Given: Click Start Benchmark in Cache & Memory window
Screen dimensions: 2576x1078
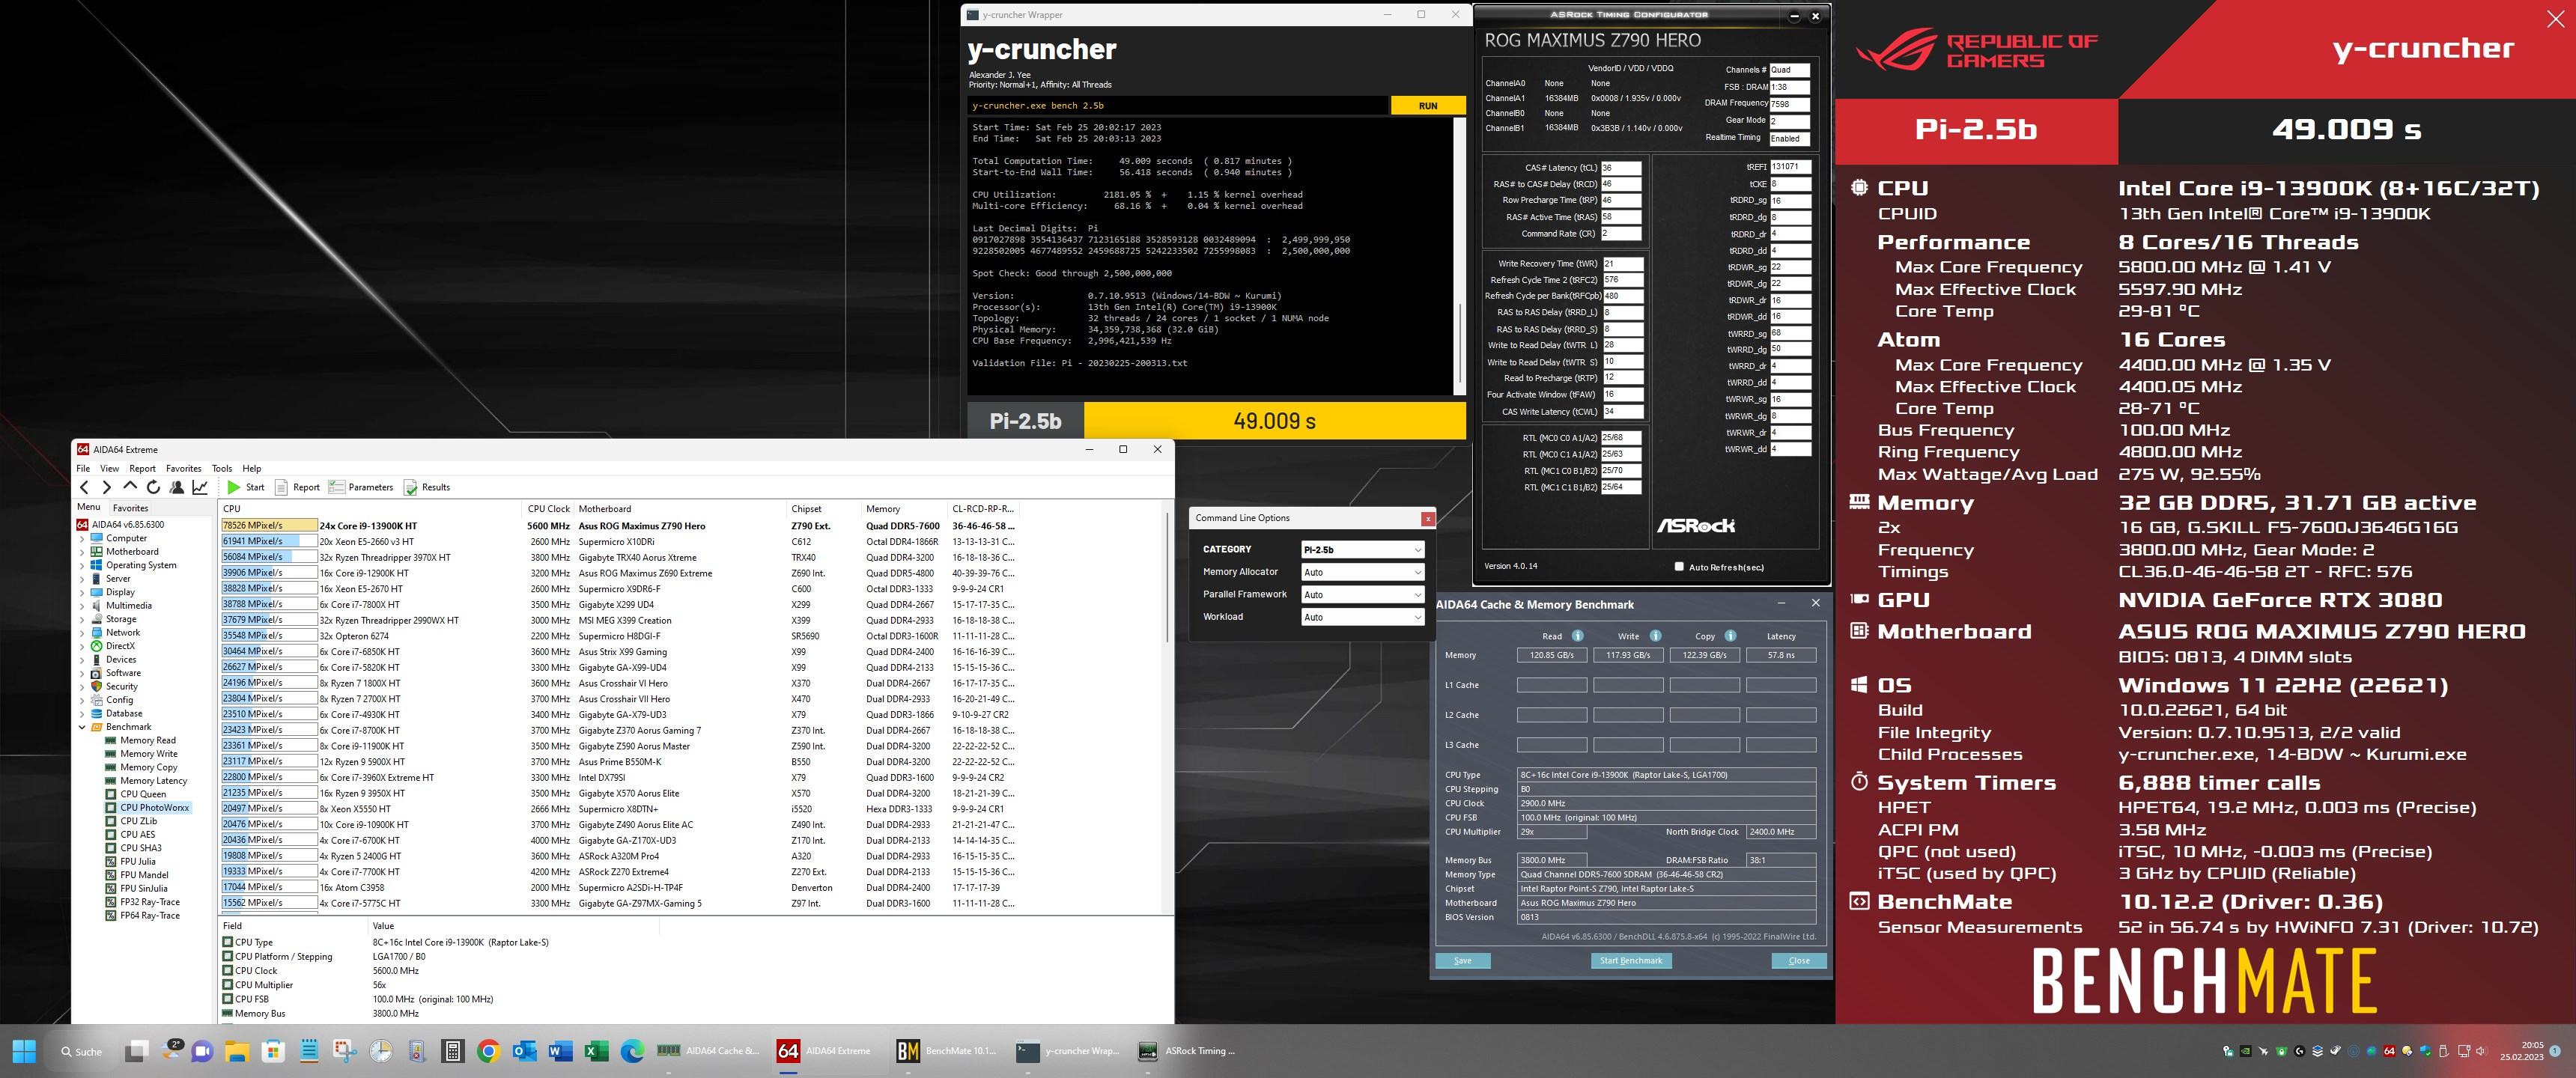Looking at the screenshot, I should click(1631, 960).
